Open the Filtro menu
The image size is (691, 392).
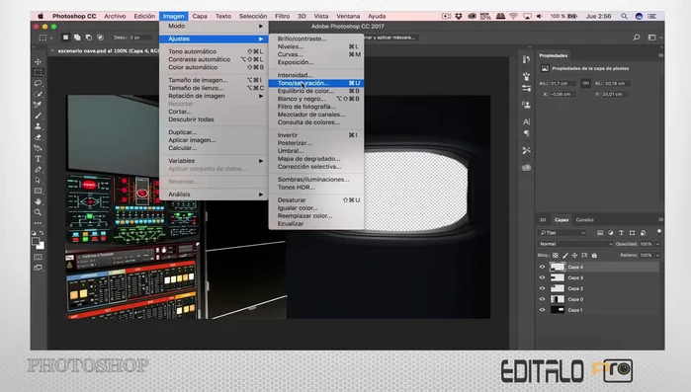[x=282, y=16]
